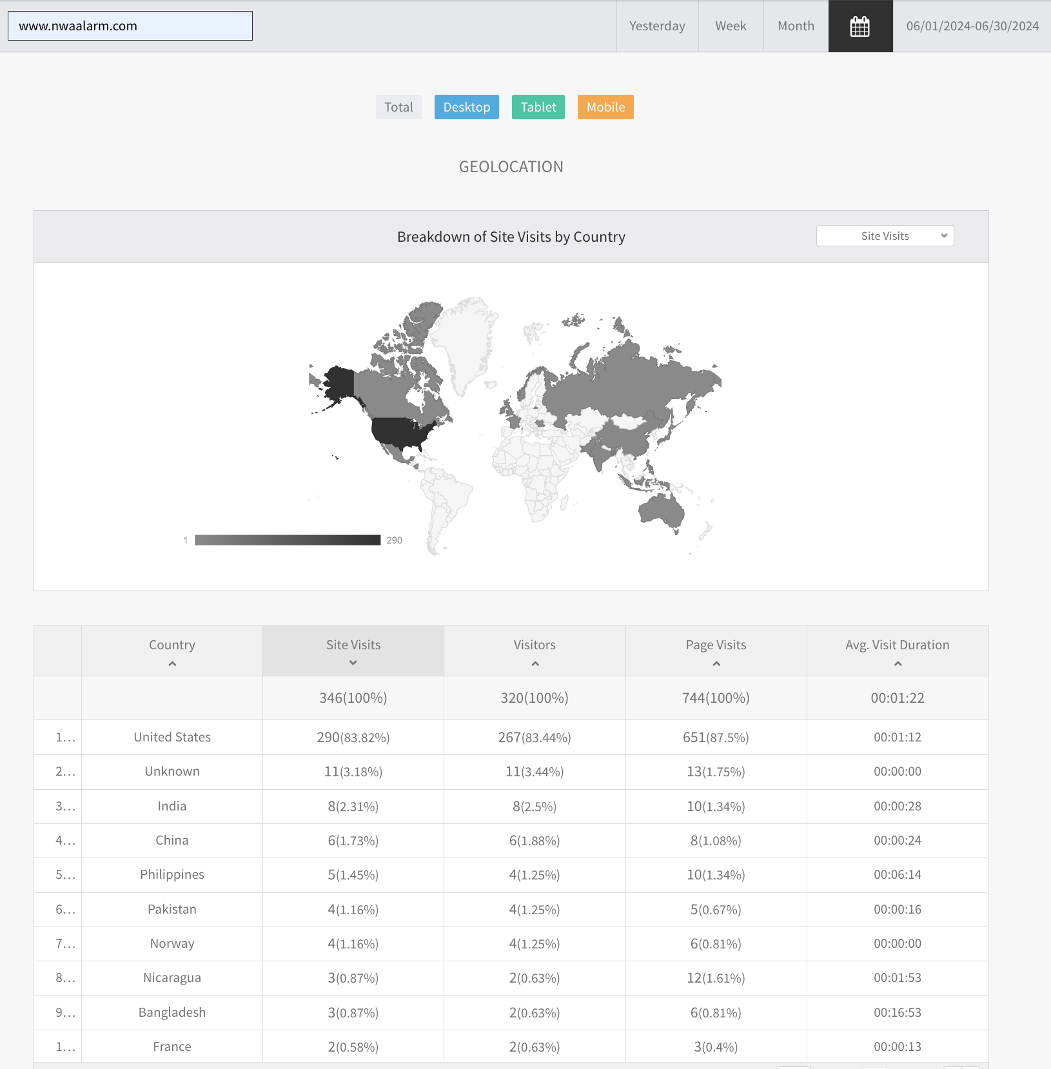Select the Tablet device filter
The width and height of the screenshot is (1051, 1069).
pyautogui.click(x=538, y=107)
